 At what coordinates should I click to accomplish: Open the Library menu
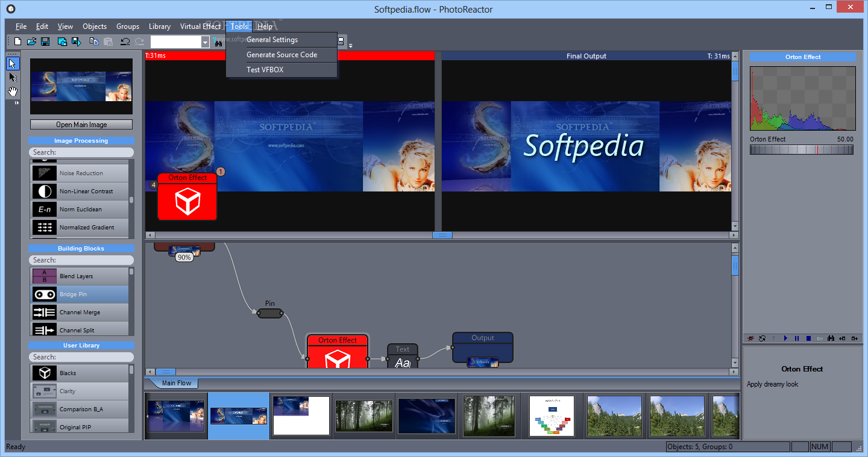[160, 26]
